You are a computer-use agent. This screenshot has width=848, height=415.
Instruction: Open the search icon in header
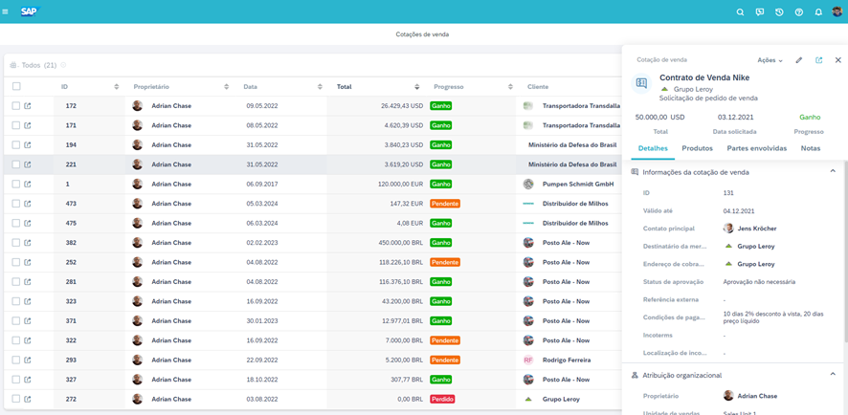[x=741, y=11]
